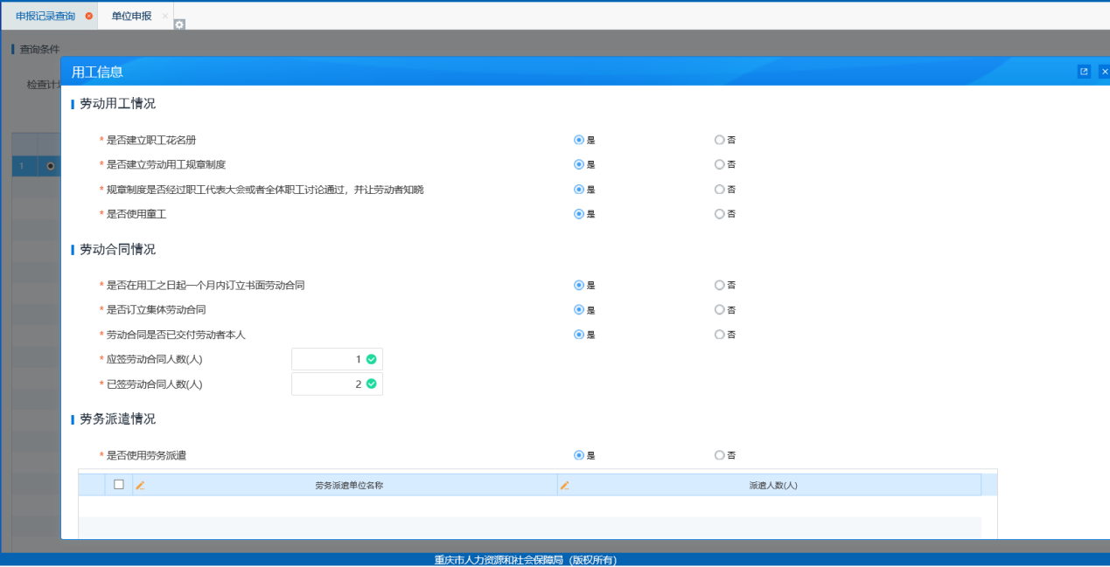
Task: Select 否 for 规章制度是否经过职工代表大会 question
Action: point(719,189)
